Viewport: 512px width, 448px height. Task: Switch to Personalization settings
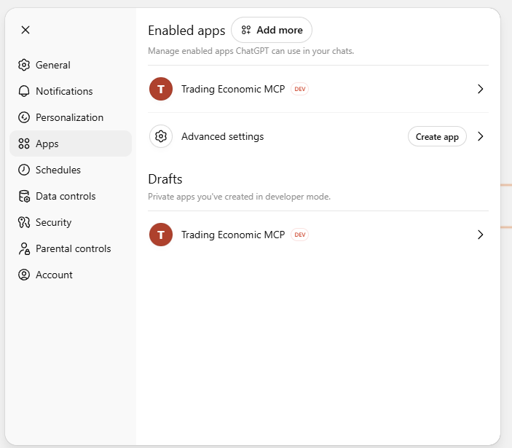(69, 117)
